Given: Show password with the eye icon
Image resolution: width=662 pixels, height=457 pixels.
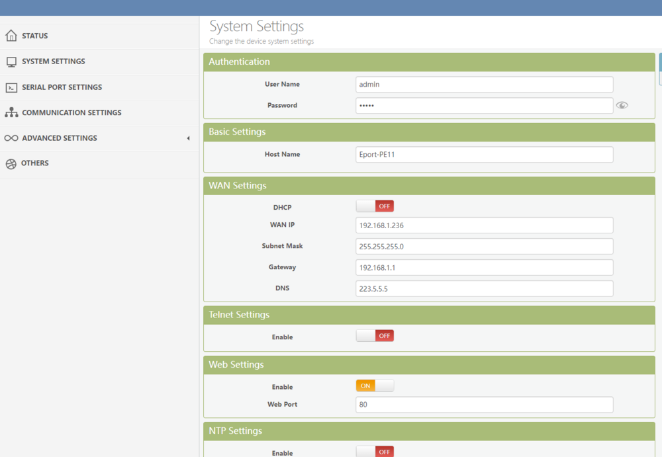Looking at the screenshot, I should 622,105.
